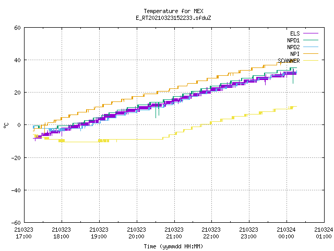Click the x-axis tick label 210323 22:00
The image size is (334, 251).
[x=211, y=233]
